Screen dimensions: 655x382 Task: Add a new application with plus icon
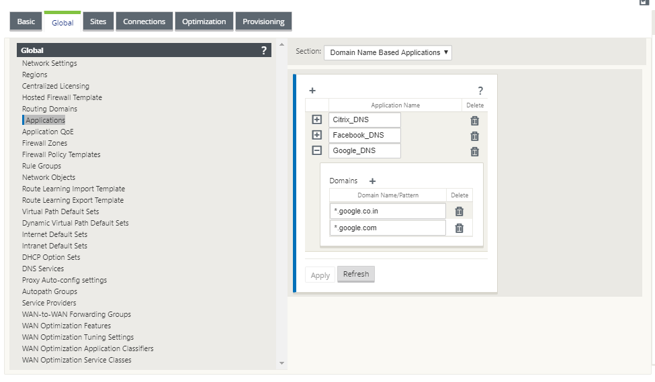[x=312, y=91]
